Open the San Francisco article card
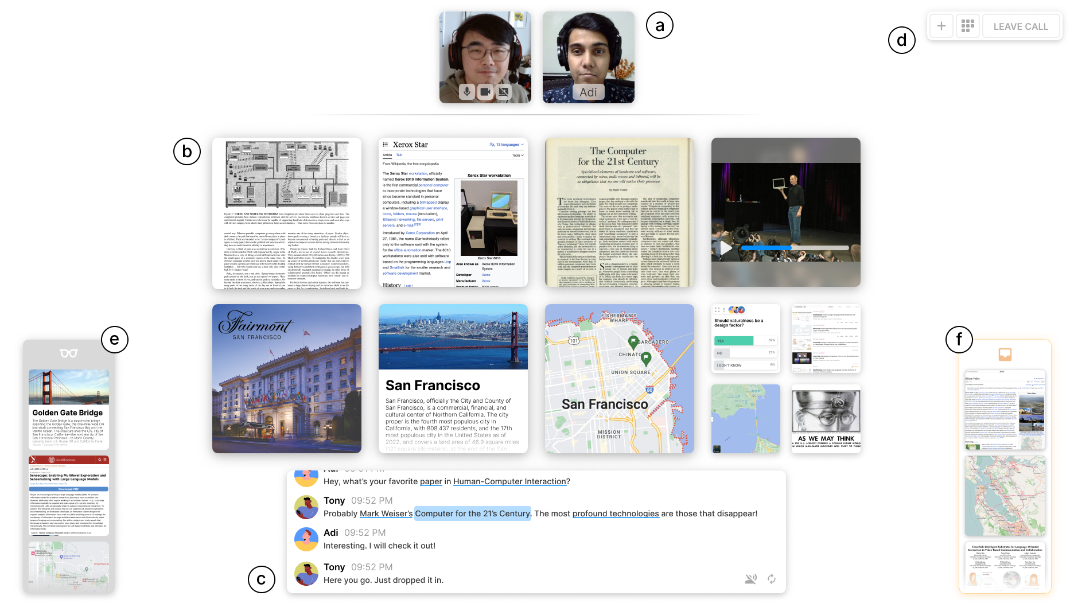 [453, 379]
